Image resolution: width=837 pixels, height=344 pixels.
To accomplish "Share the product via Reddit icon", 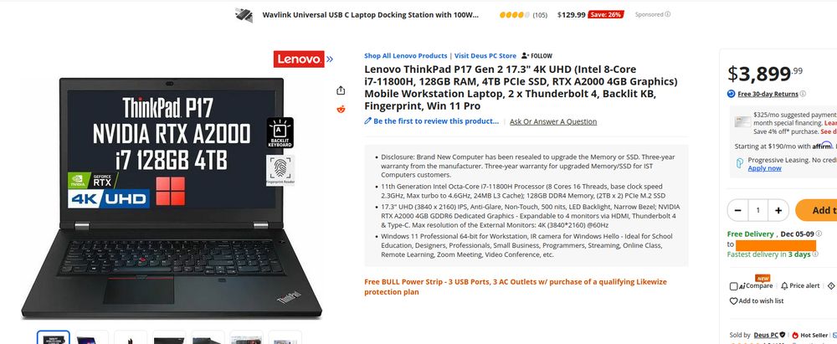I will 341,110.
